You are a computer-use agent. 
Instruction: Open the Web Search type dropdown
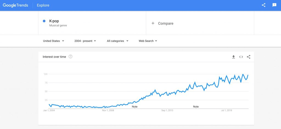pos(148,41)
